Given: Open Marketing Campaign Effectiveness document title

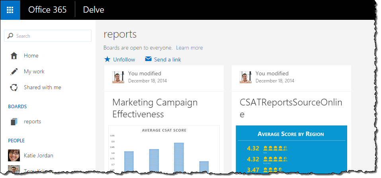Looking at the screenshot, I should (155, 108).
